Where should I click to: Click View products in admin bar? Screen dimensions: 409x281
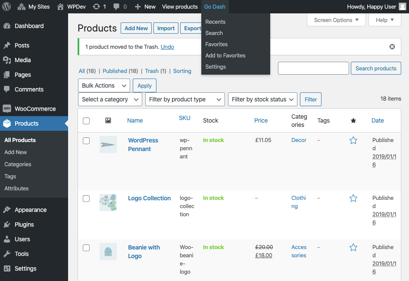point(180,6)
